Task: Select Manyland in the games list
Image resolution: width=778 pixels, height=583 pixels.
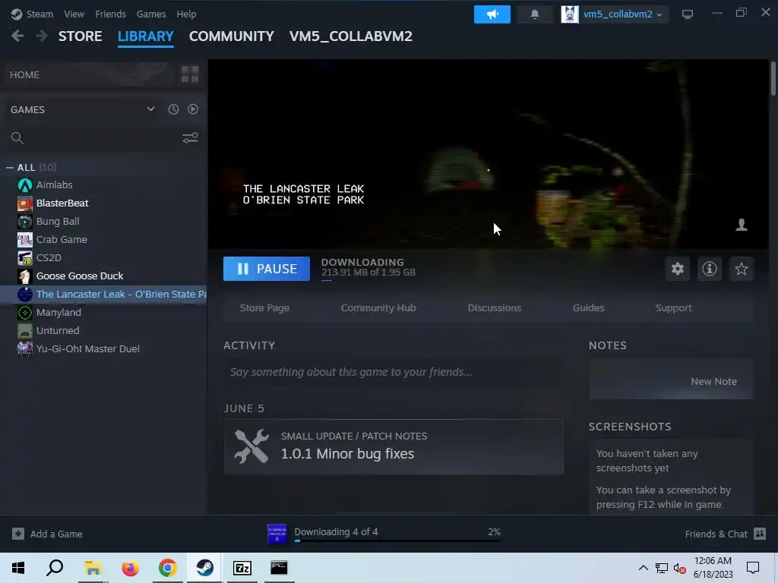Action: click(x=59, y=312)
